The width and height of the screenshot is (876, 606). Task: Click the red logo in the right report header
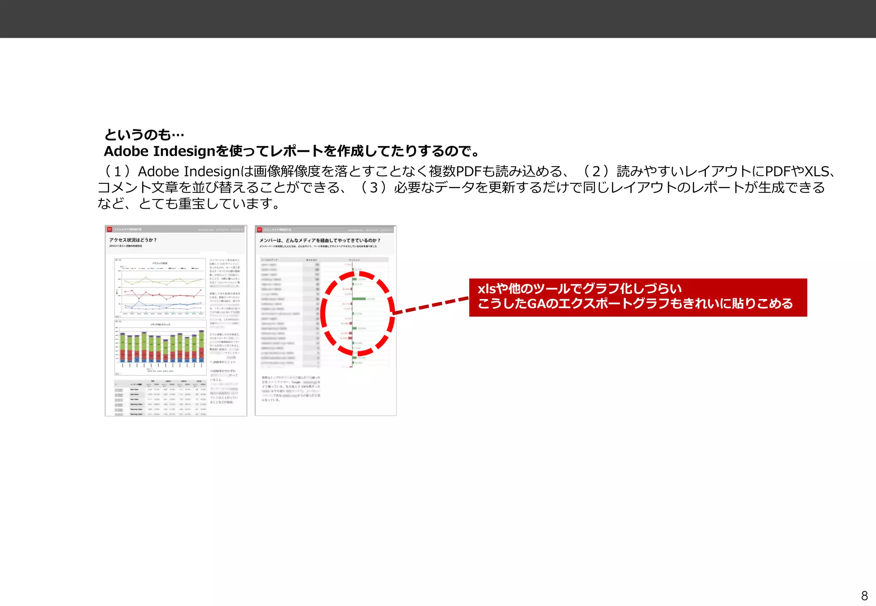pyautogui.click(x=260, y=230)
